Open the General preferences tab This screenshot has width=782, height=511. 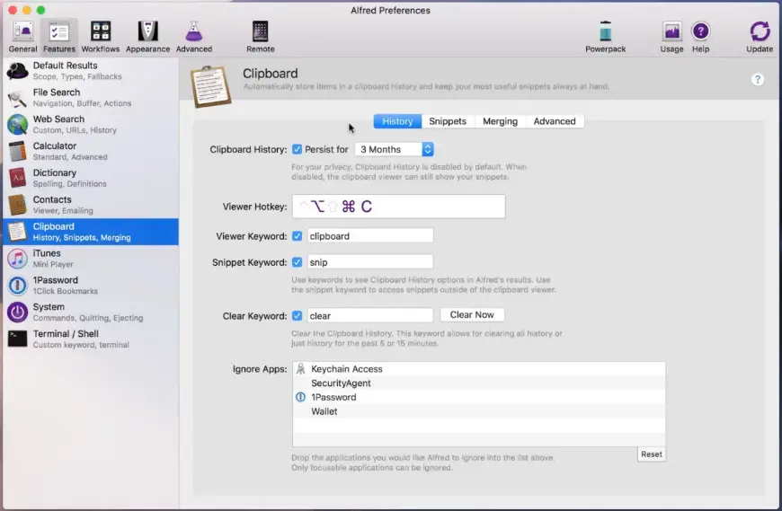[22, 37]
